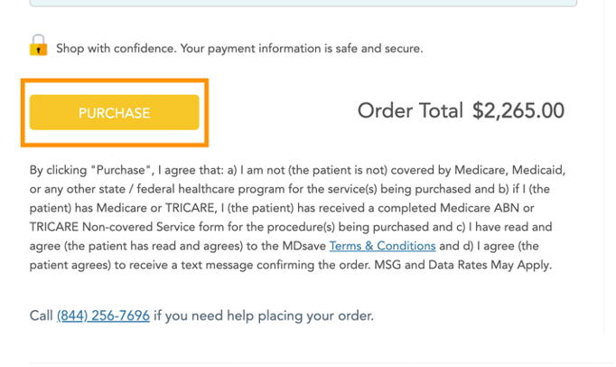Click the 'MDsave' word before Terms link
The image size is (616, 367).
point(304,246)
